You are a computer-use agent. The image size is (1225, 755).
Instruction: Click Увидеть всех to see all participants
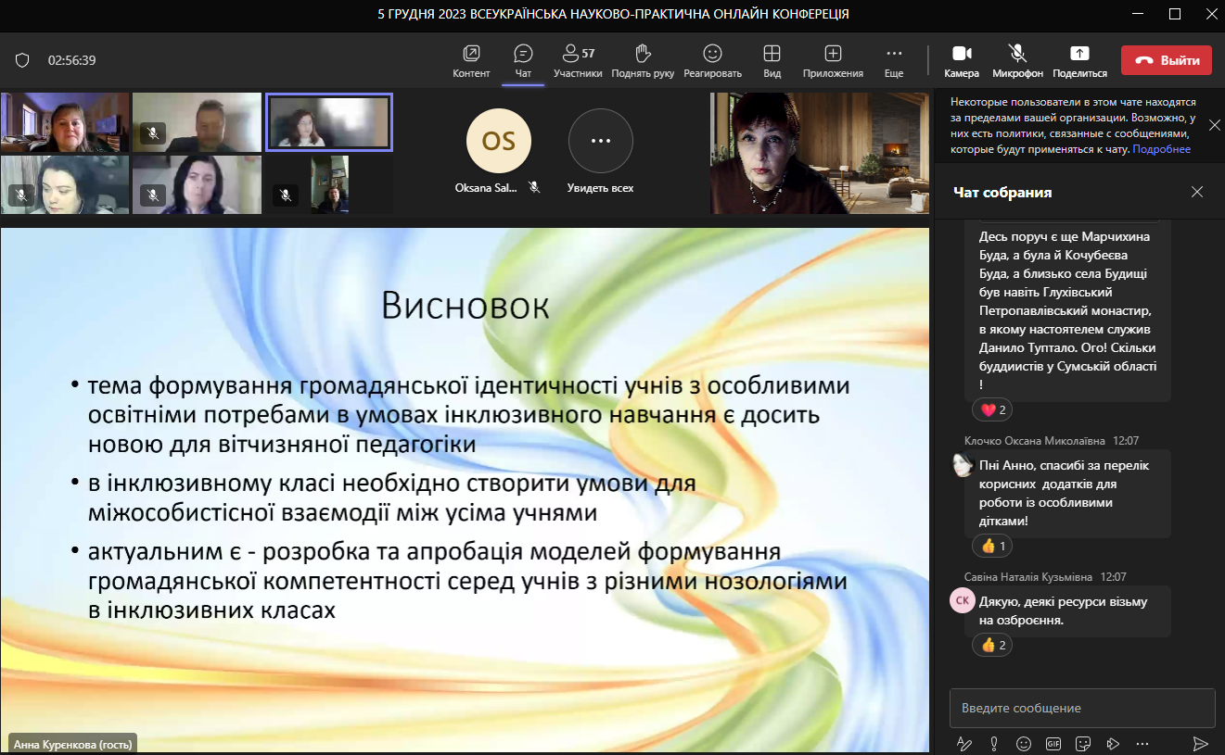601,152
